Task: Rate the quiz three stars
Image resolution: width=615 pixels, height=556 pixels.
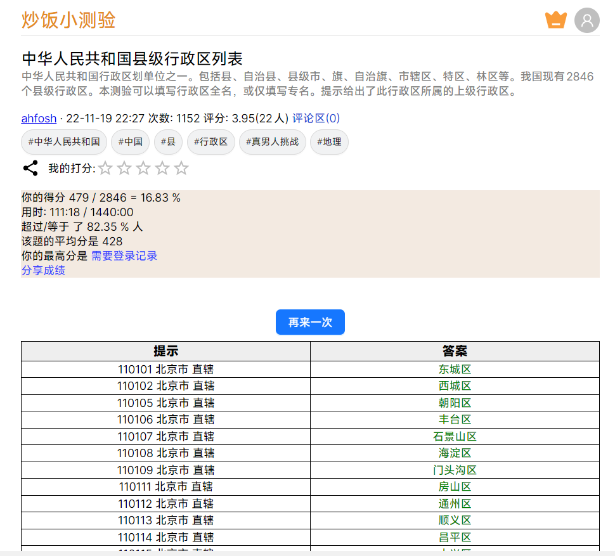Action: point(143,168)
